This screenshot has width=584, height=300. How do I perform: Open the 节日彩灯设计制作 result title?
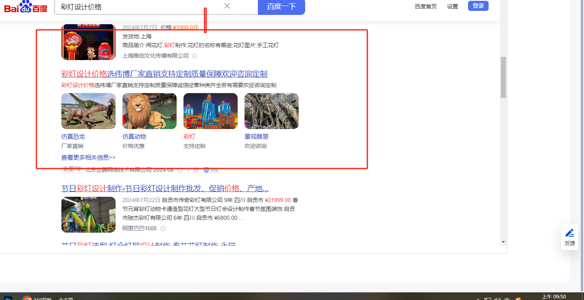[x=165, y=189]
